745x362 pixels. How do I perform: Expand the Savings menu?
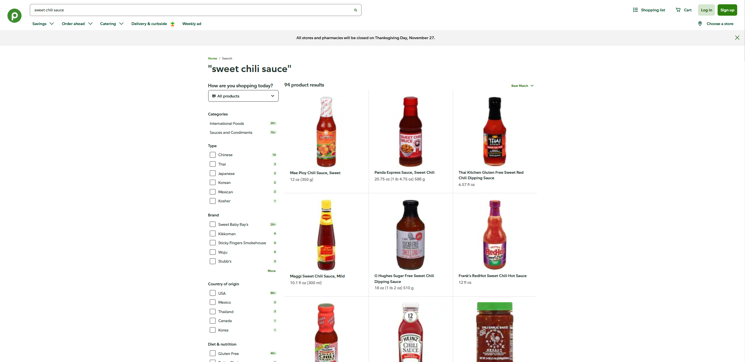pos(43,24)
